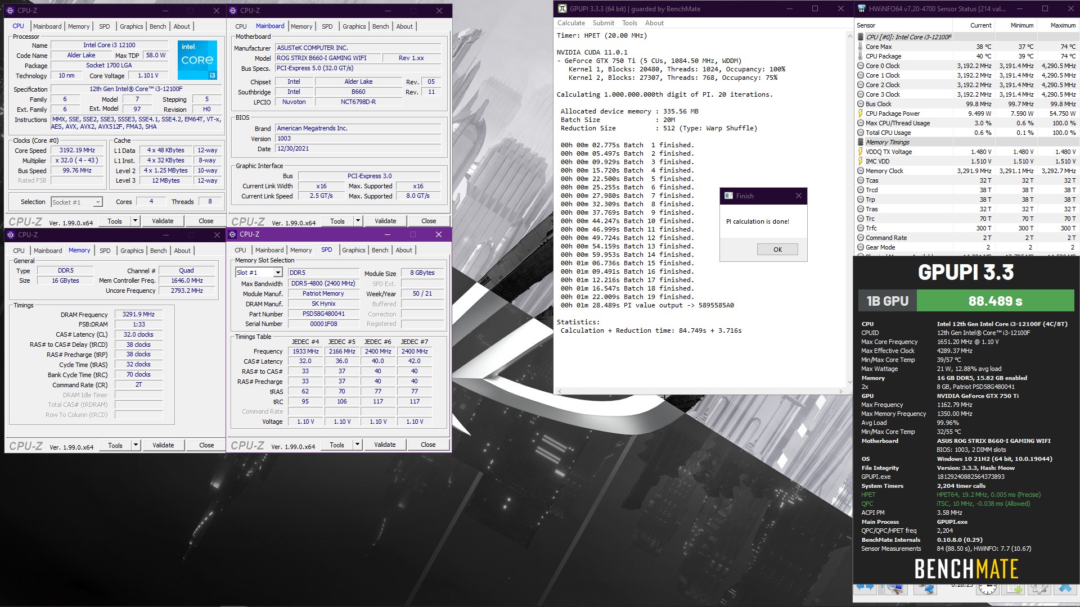Click the 'PSD58G480041' part number field
Image resolution: width=1080 pixels, height=607 pixels.
323,314
